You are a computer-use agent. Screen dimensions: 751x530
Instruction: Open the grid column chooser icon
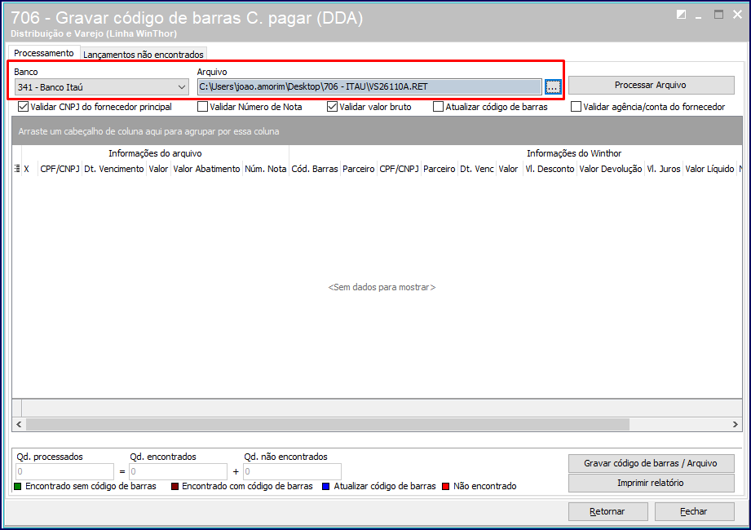coord(17,169)
